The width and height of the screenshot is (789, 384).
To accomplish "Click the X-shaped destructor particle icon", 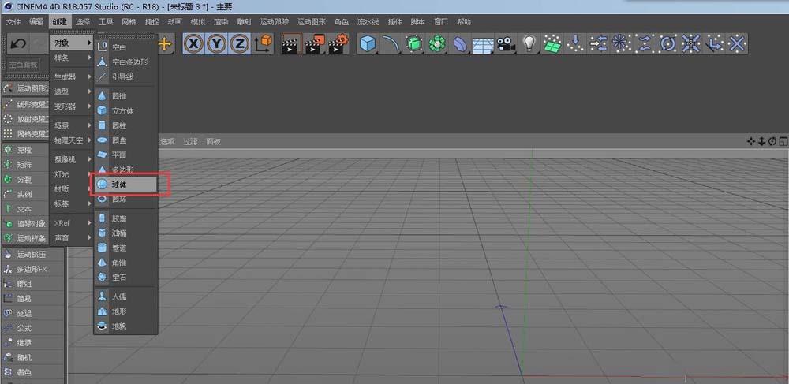I will click(737, 44).
